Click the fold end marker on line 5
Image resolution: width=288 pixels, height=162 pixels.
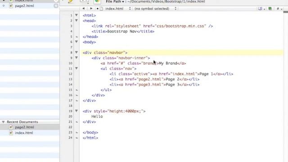[x=76, y=37]
